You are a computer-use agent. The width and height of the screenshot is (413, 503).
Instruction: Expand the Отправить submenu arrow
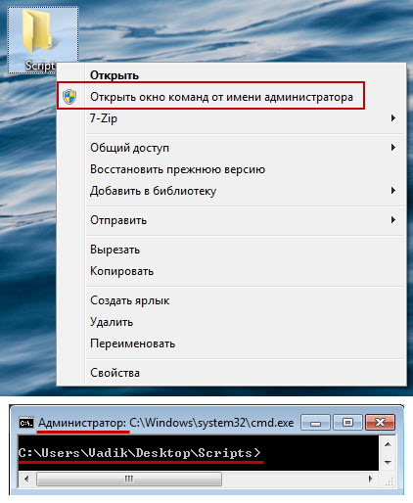393,220
